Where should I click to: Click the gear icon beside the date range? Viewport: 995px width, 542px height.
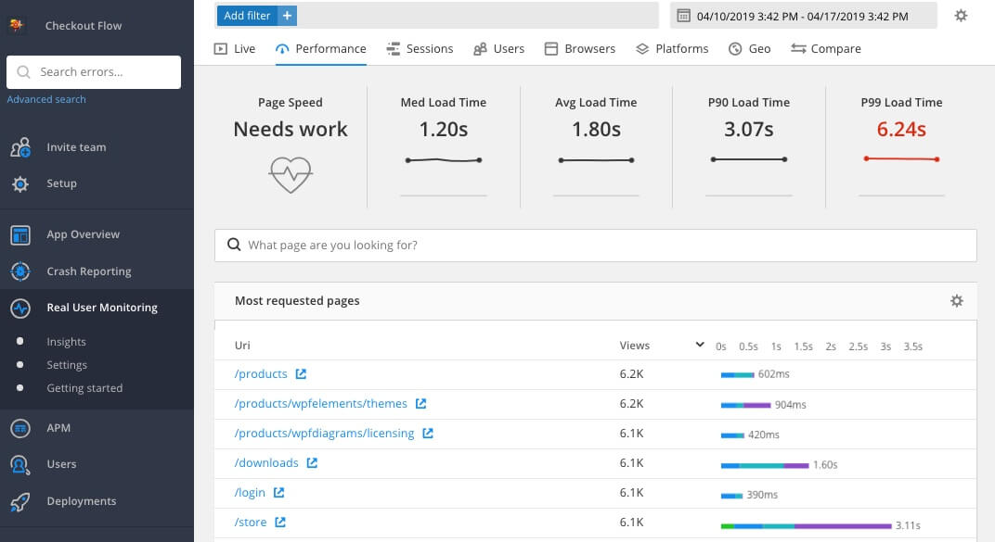click(x=961, y=15)
